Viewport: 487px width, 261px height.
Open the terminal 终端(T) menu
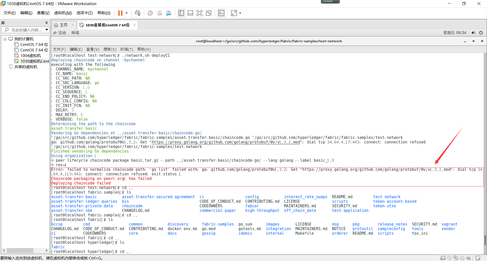tap(127, 49)
